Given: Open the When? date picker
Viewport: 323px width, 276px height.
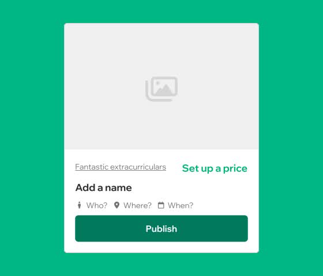Looking at the screenshot, I should point(181,205).
